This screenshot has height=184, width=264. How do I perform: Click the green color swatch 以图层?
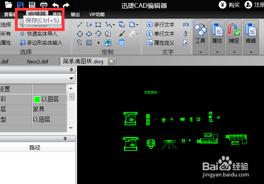[37, 99]
